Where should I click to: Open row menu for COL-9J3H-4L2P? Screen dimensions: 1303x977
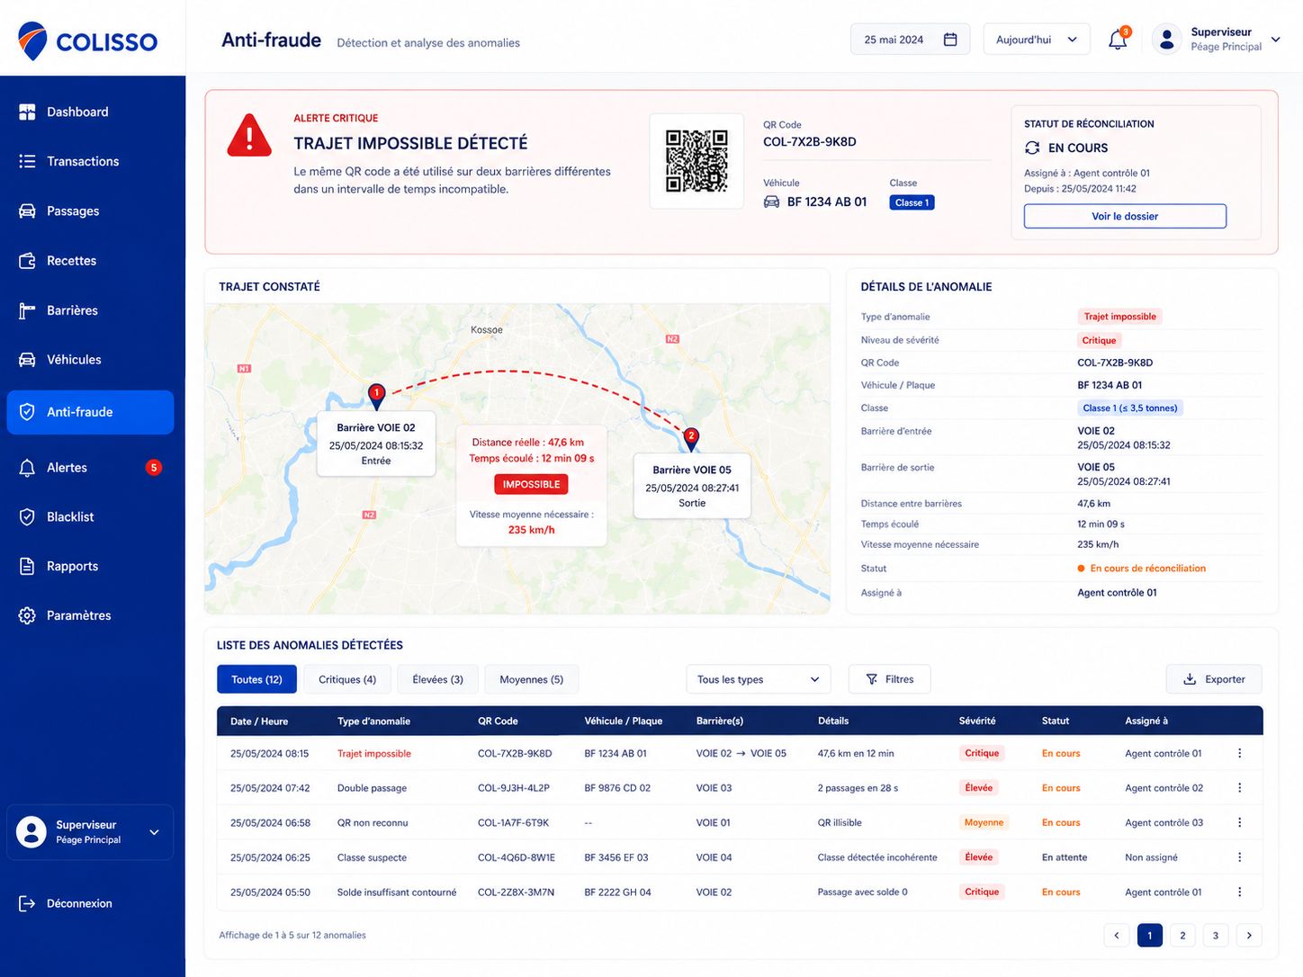(x=1240, y=787)
